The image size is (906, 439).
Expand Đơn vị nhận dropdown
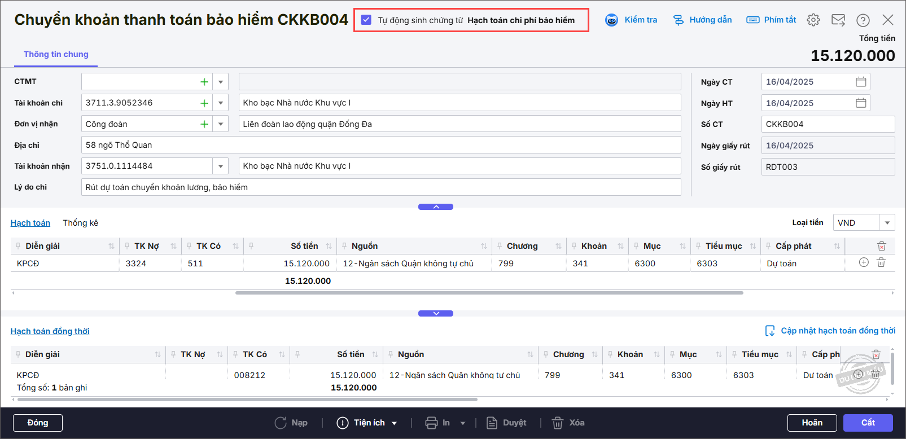click(221, 124)
